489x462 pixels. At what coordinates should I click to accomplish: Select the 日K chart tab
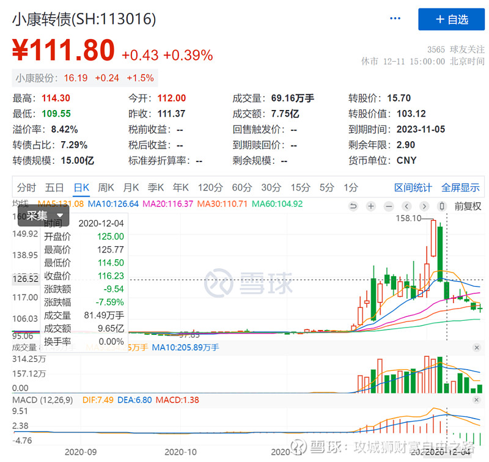(x=81, y=188)
